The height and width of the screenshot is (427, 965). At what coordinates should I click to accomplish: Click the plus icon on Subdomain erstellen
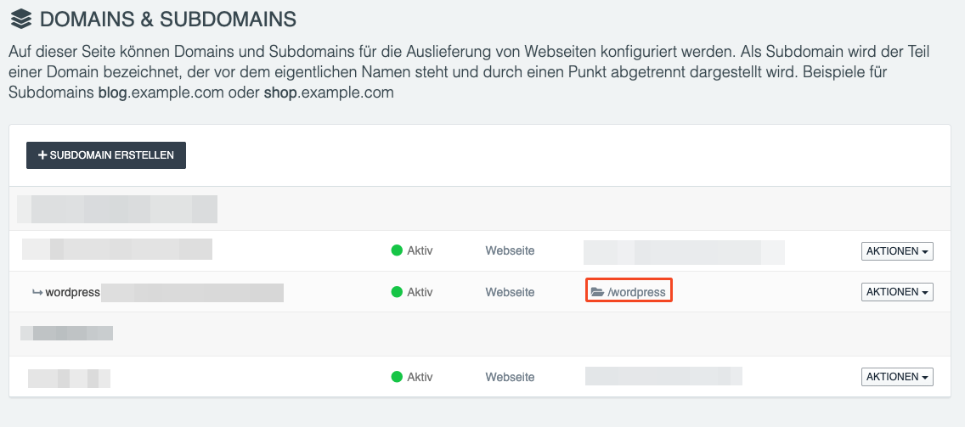point(42,155)
